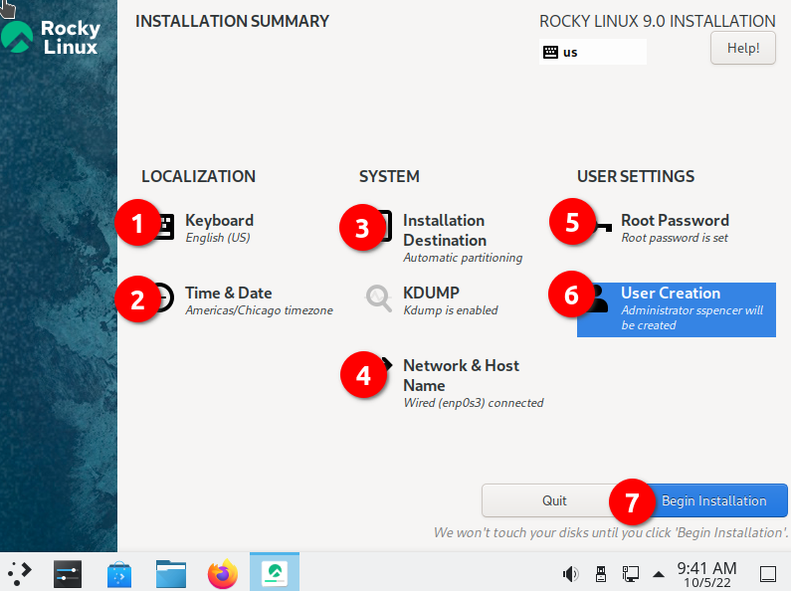Open the file manager from taskbar
Screen dimensions: 791x591
coord(171,573)
